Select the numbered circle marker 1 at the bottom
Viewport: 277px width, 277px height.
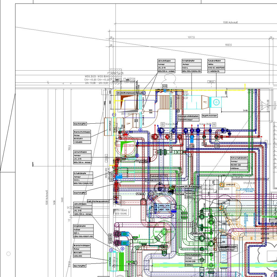pyautogui.click(x=111, y=250)
